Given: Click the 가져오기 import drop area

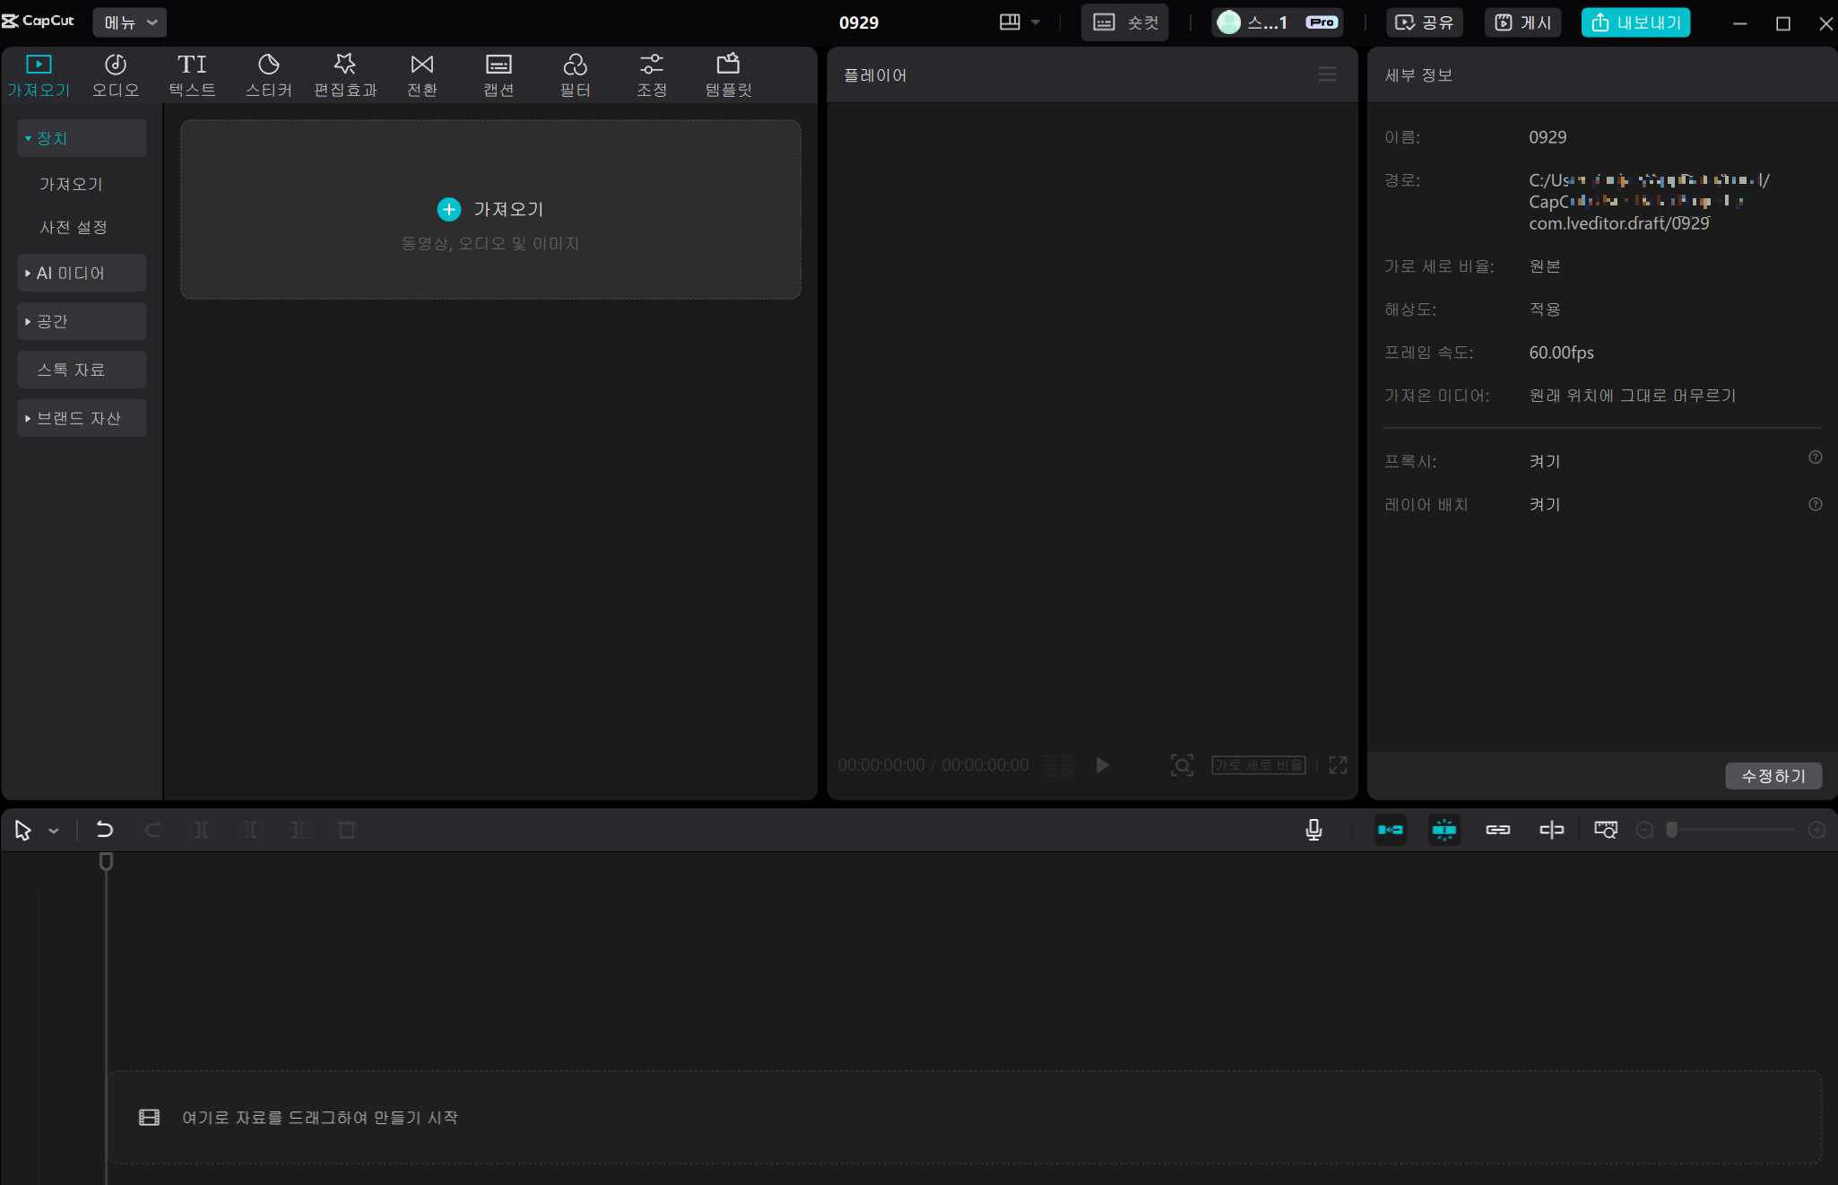Looking at the screenshot, I should 490,209.
